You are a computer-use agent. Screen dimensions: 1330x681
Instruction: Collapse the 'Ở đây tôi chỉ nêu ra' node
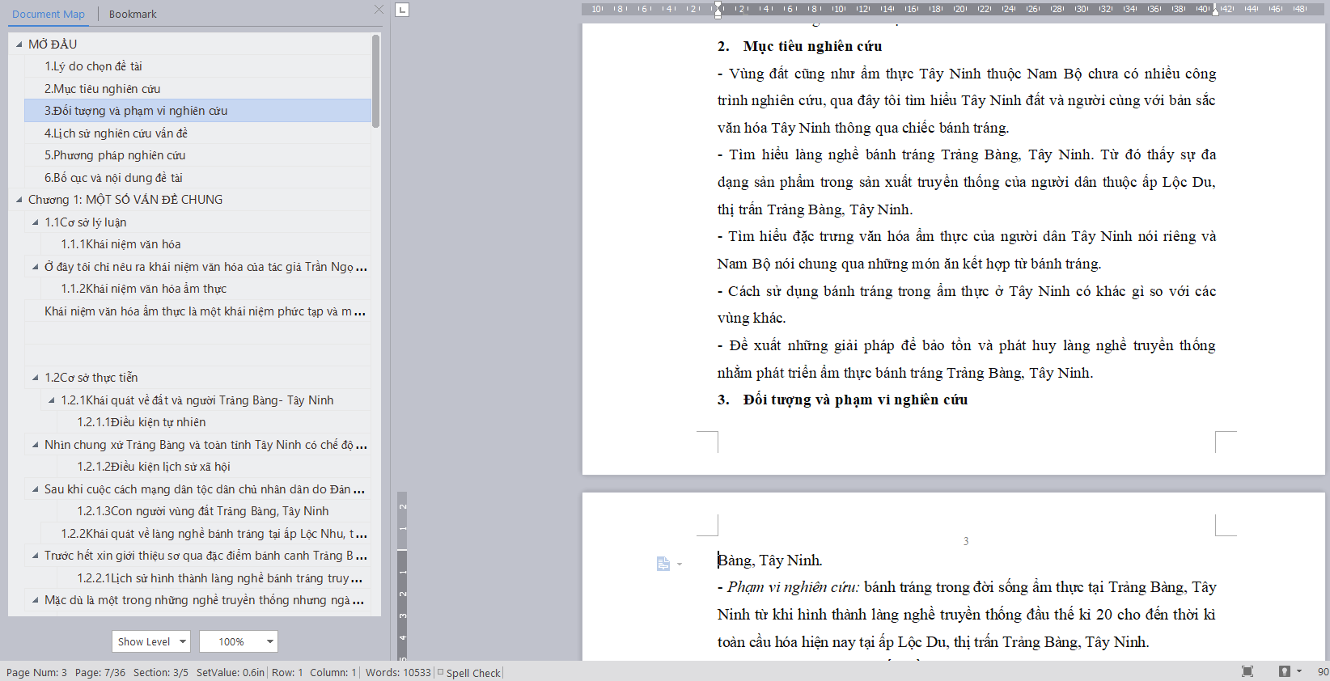point(35,266)
